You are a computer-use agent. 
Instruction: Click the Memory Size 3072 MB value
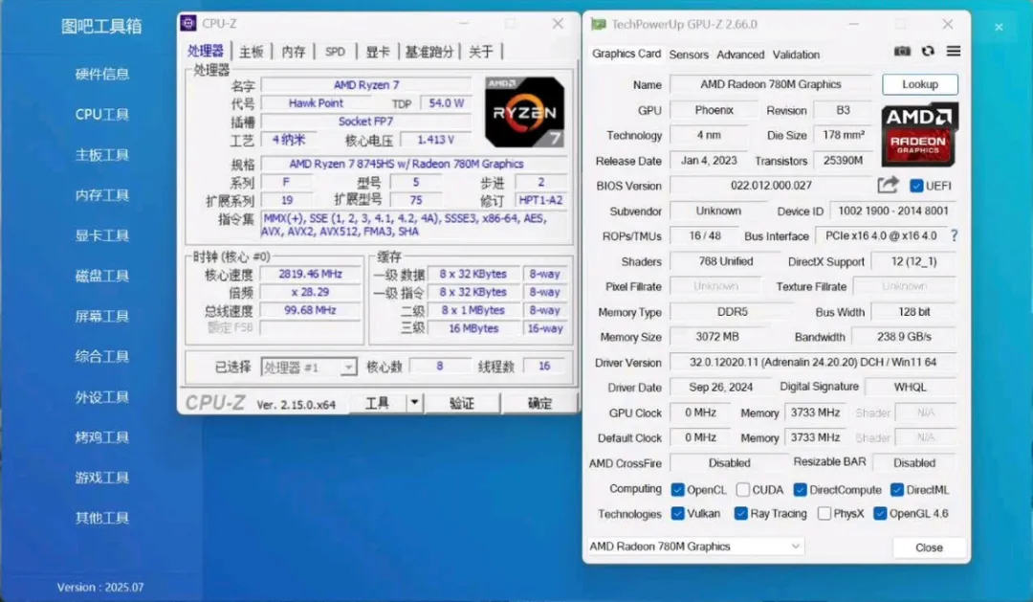[717, 336]
